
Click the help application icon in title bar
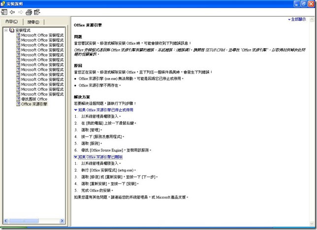[x=3, y=3]
